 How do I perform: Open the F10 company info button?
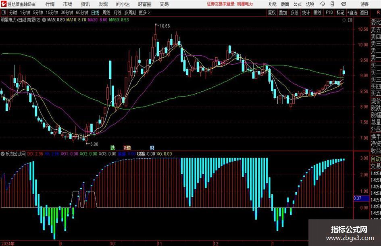click(329, 13)
